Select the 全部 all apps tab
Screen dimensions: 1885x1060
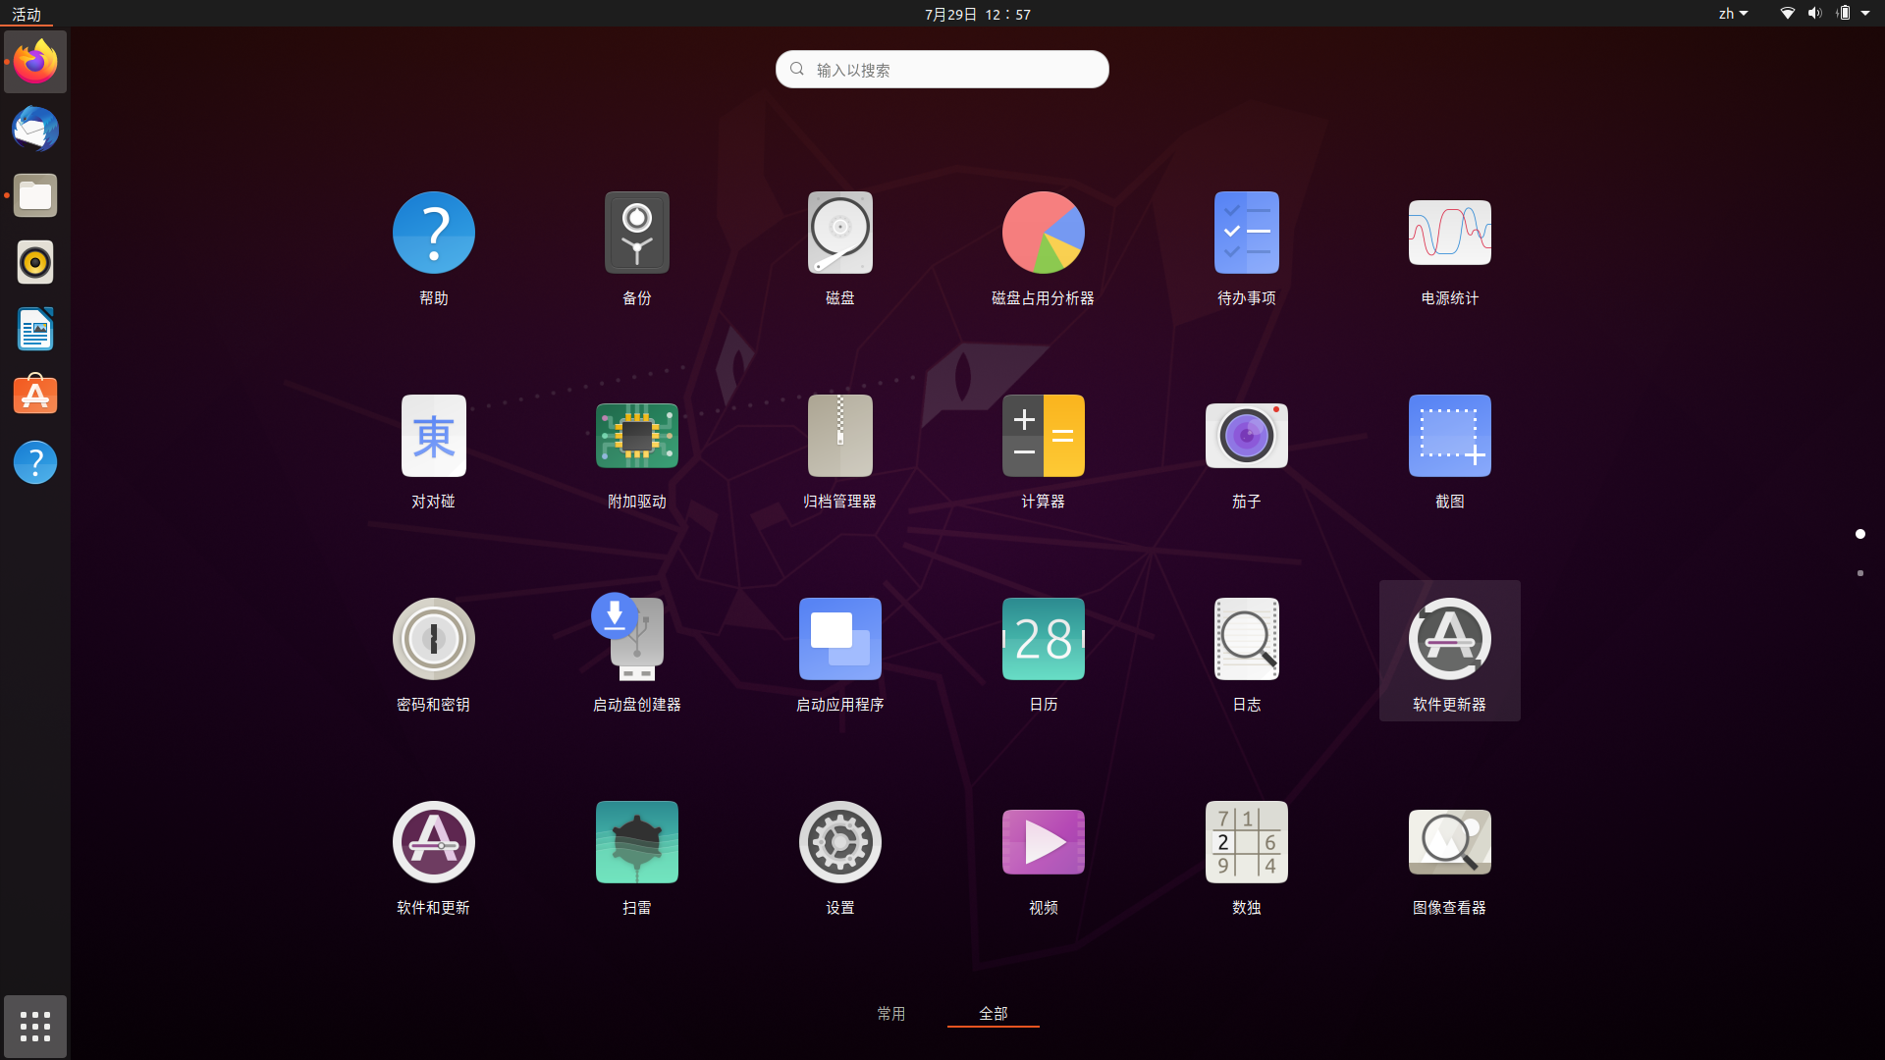[993, 1013]
